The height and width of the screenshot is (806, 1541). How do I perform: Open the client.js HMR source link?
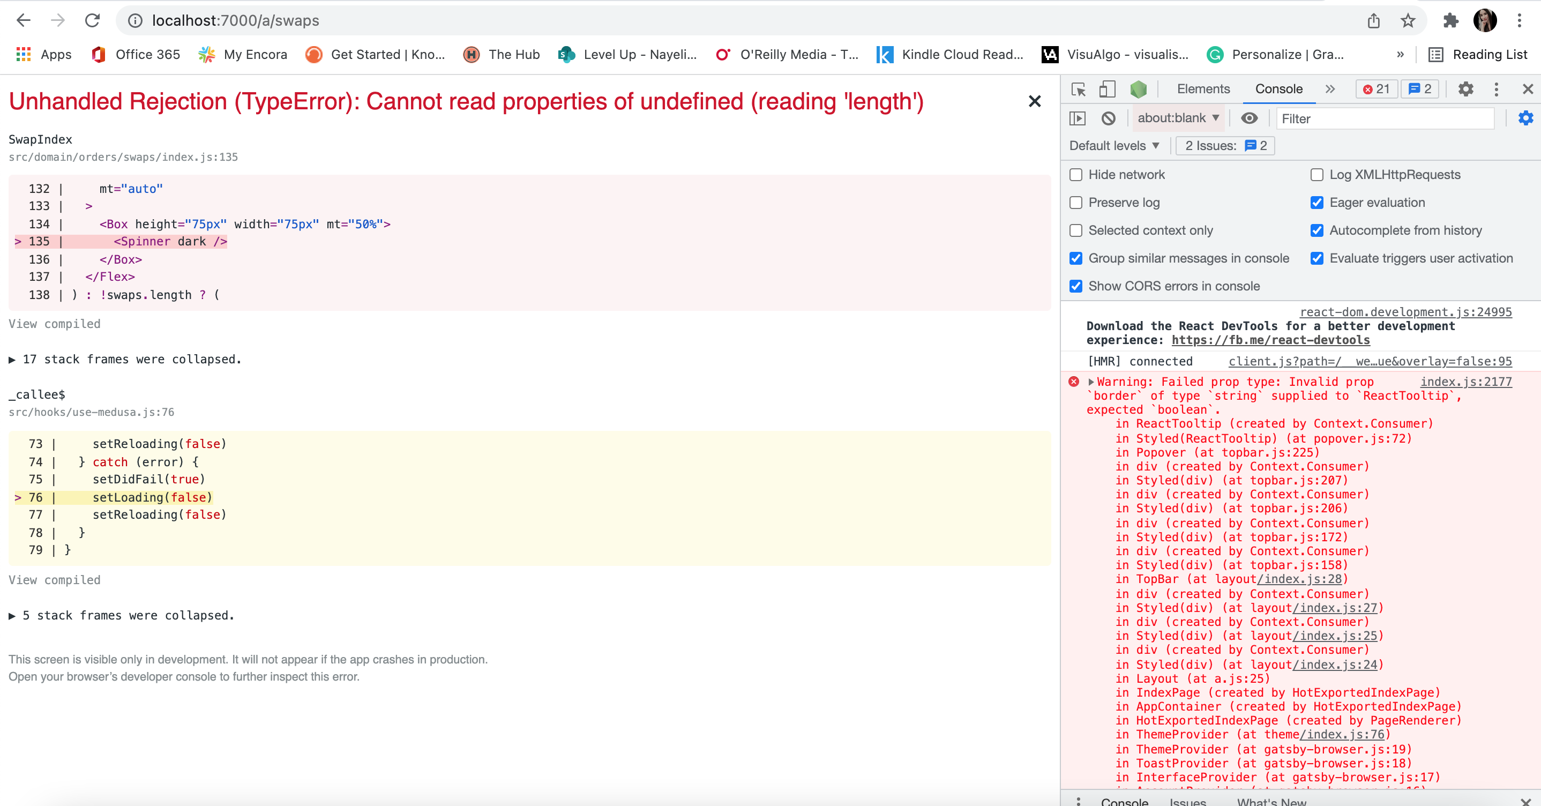pyautogui.click(x=1370, y=361)
